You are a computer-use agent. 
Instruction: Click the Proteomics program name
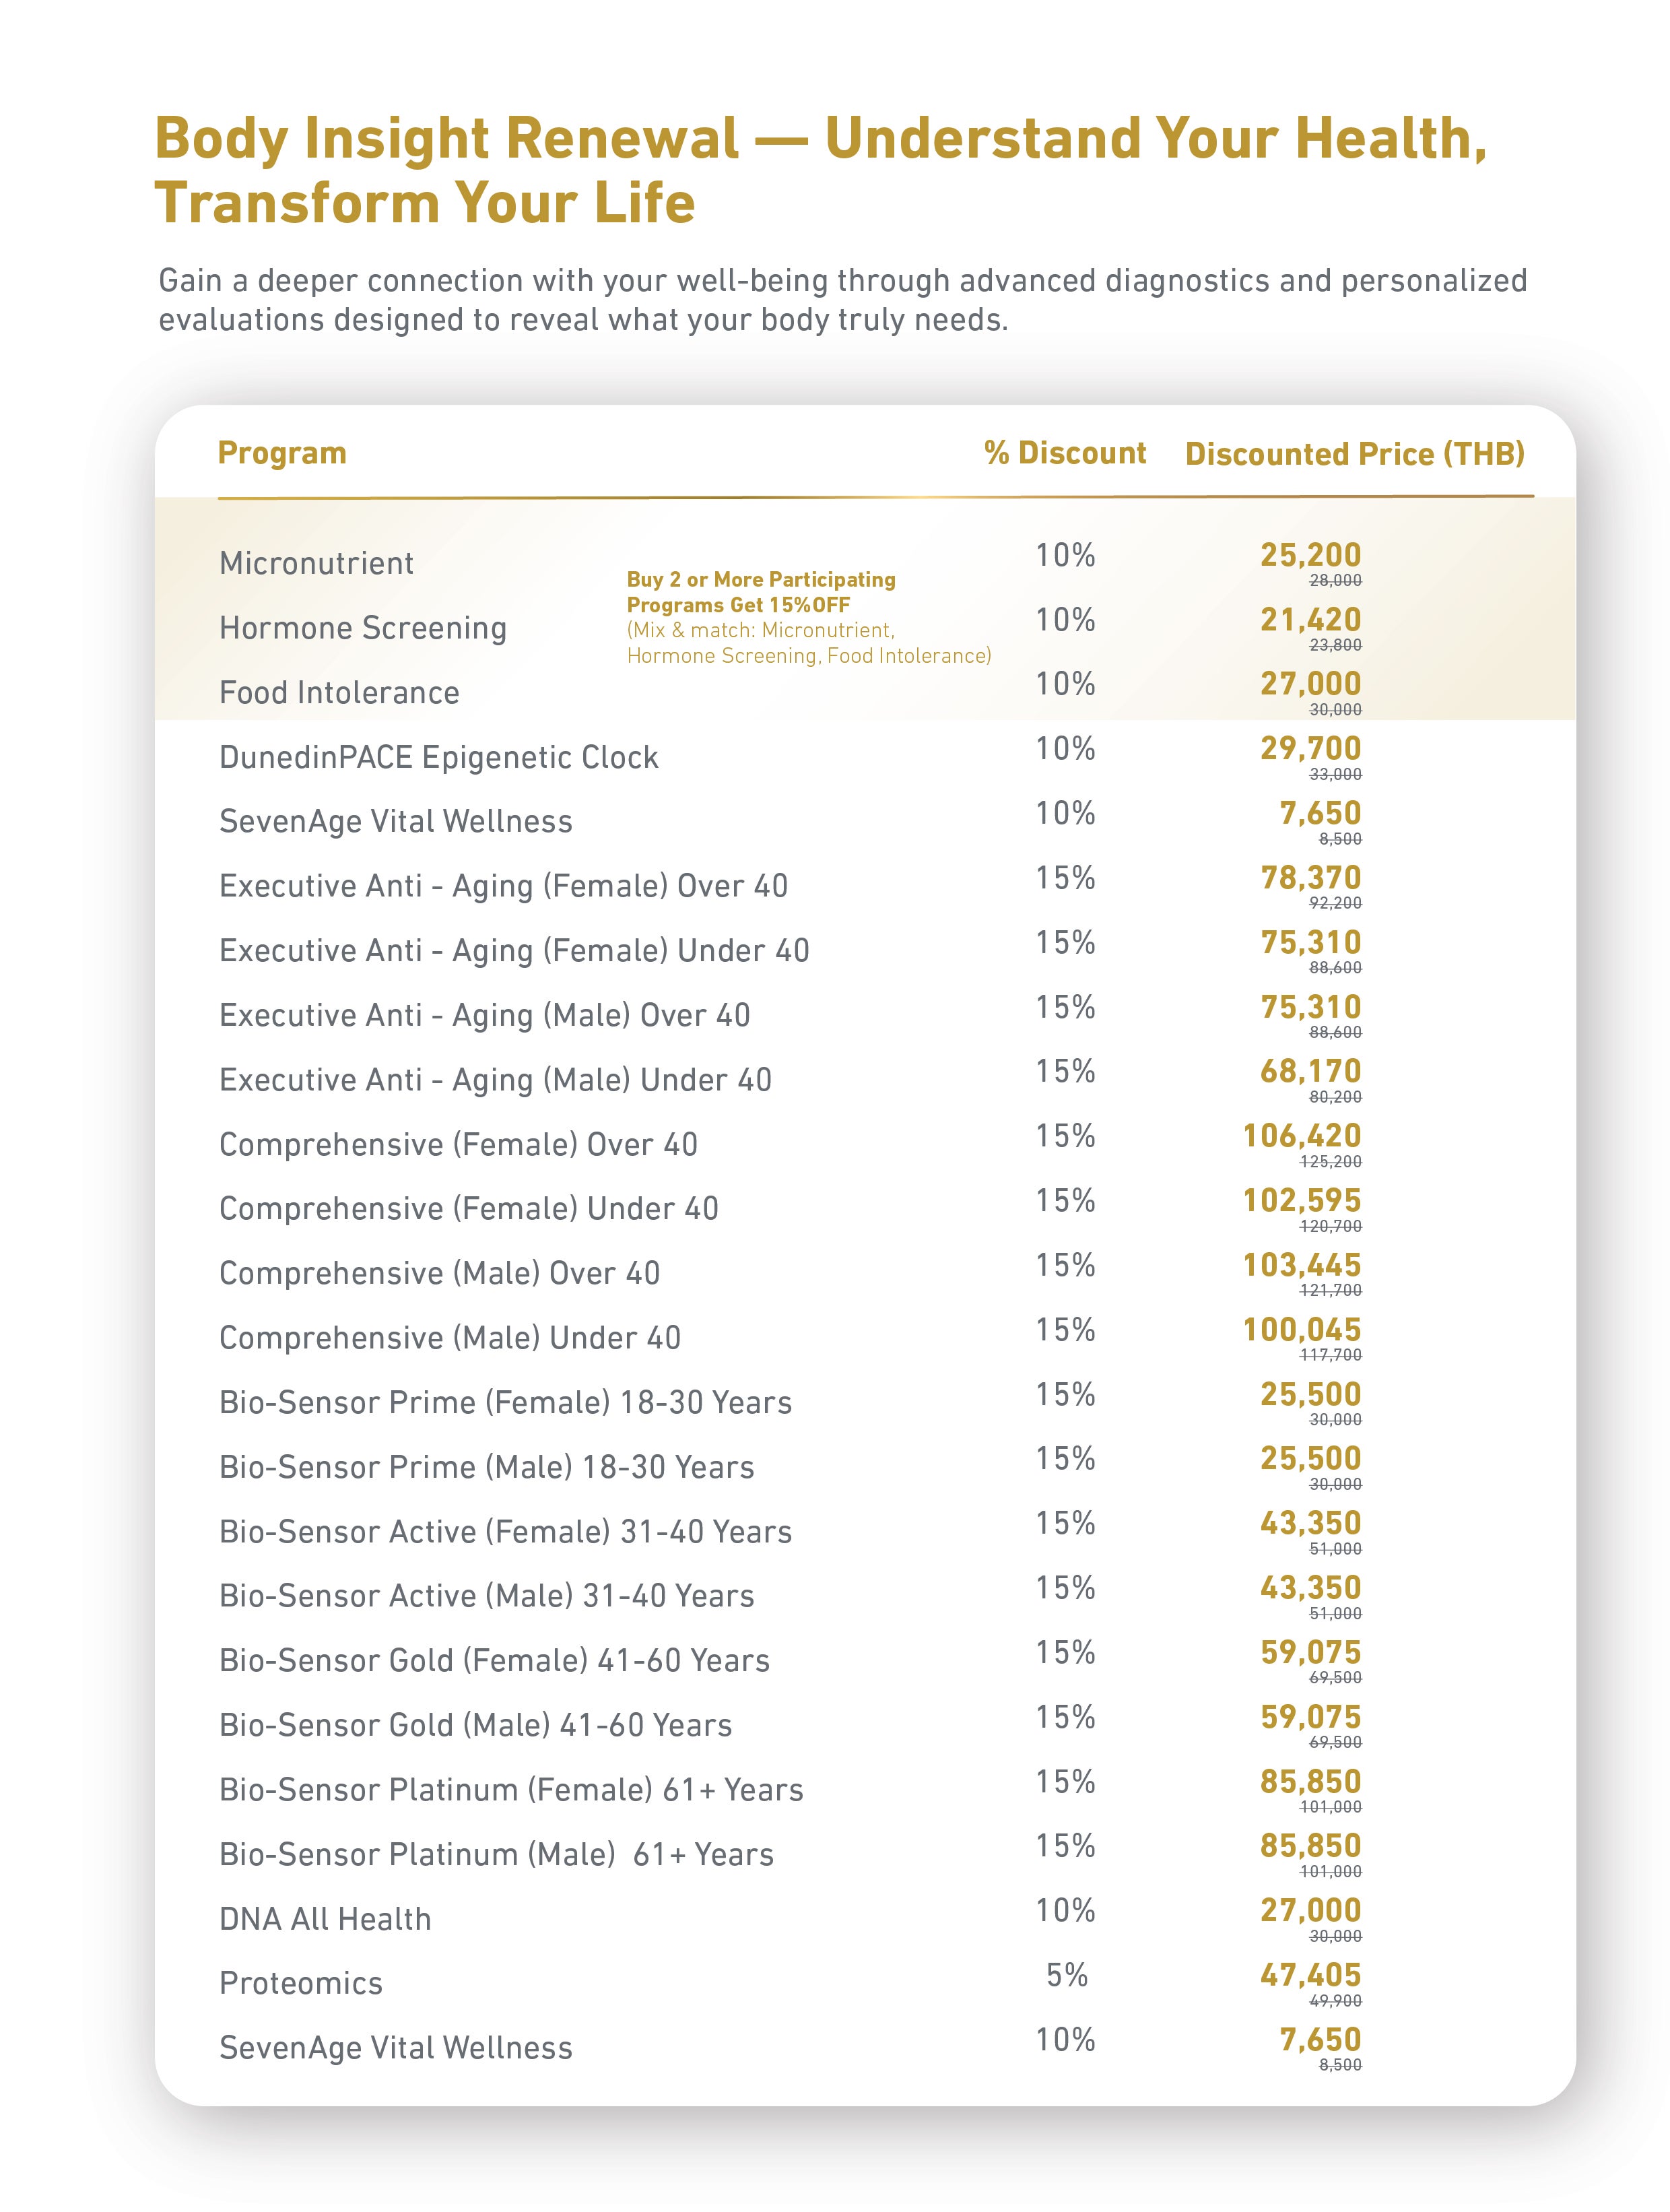point(301,1983)
